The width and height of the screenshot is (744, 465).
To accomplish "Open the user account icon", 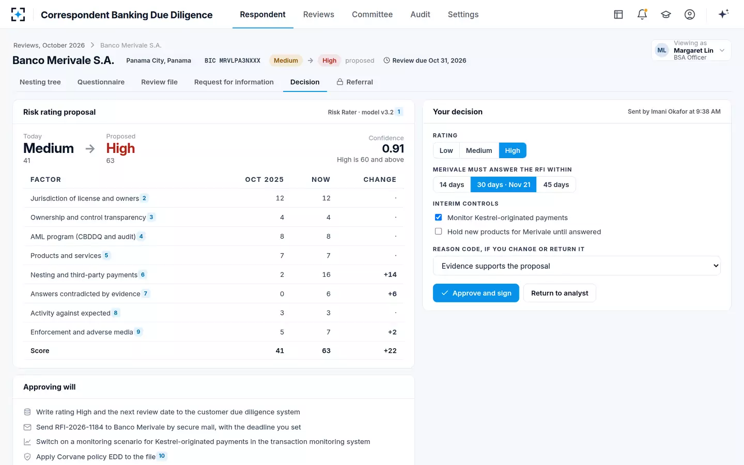I will coord(690,14).
